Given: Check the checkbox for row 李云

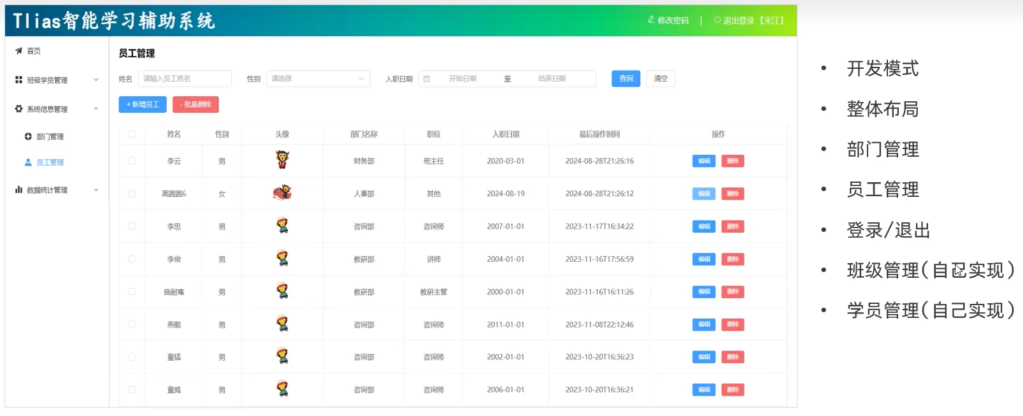Looking at the screenshot, I should tap(132, 161).
